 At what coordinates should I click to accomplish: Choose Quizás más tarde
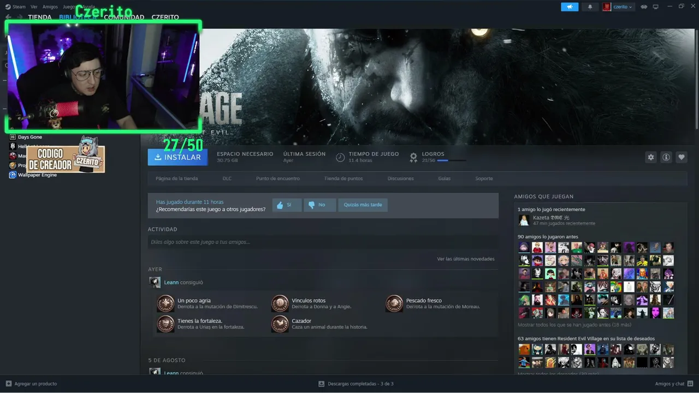coord(363,205)
